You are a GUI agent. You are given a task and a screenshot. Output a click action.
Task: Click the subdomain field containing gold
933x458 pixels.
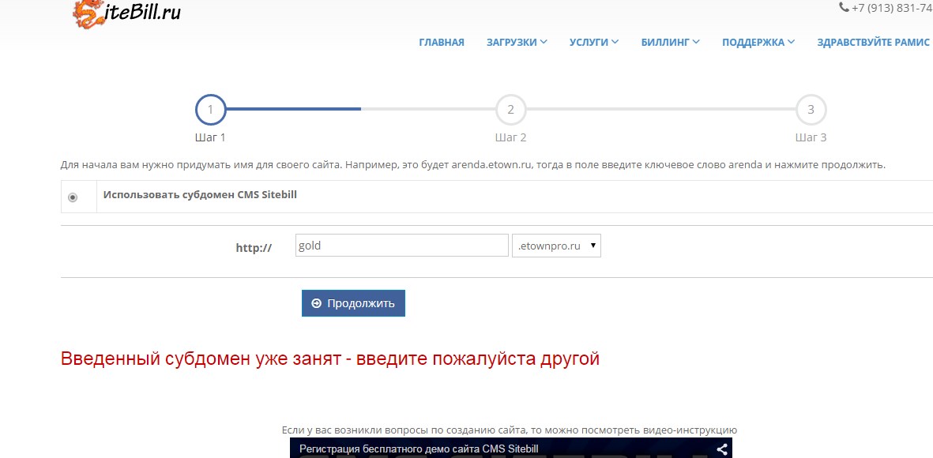pos(401,246)
